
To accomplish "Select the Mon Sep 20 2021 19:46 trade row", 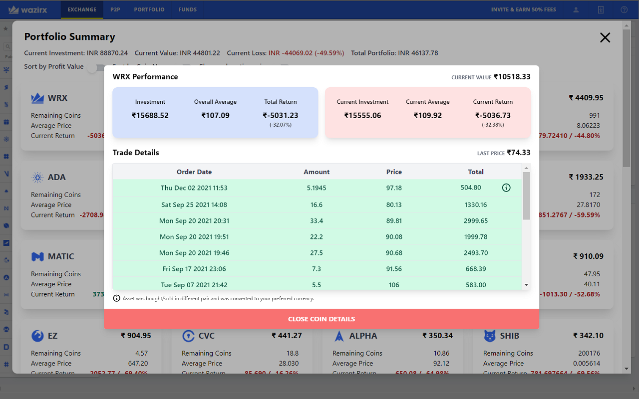I will [318, 252].
